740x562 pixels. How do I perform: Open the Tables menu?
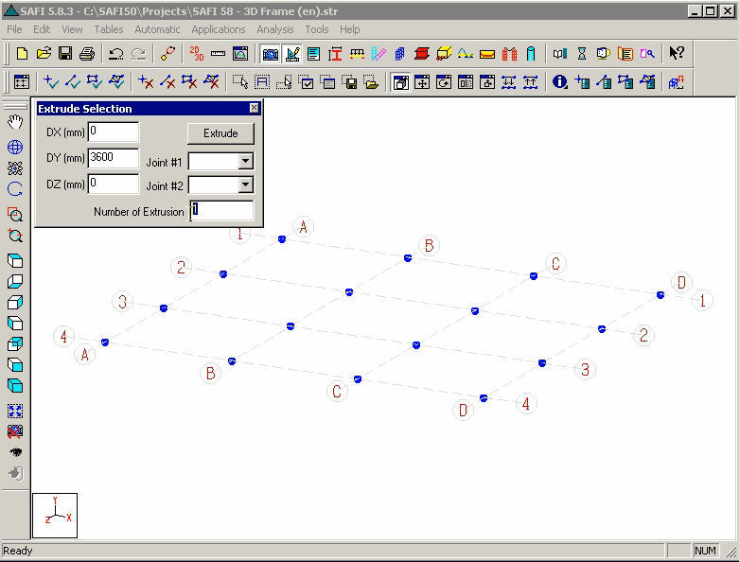pos(109,29)
